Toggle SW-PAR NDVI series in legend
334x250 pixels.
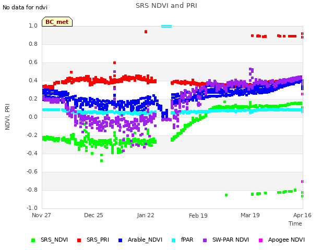pos(226,240)
